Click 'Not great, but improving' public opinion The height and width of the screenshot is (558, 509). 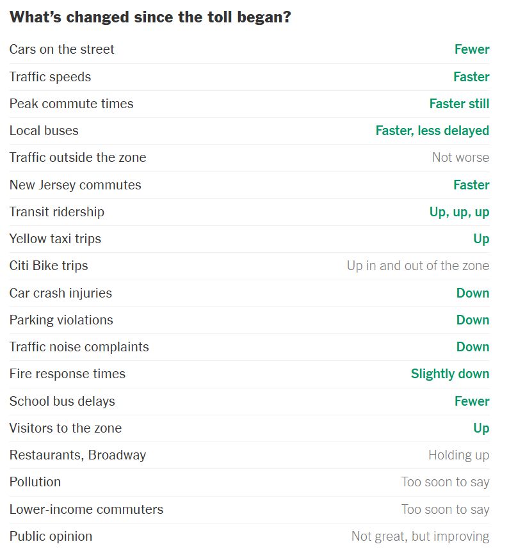point(420,536)
